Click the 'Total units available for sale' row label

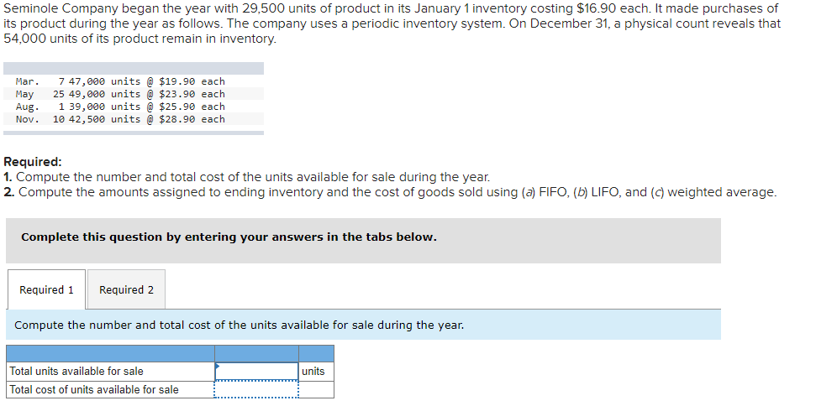(x=76, y=371)
